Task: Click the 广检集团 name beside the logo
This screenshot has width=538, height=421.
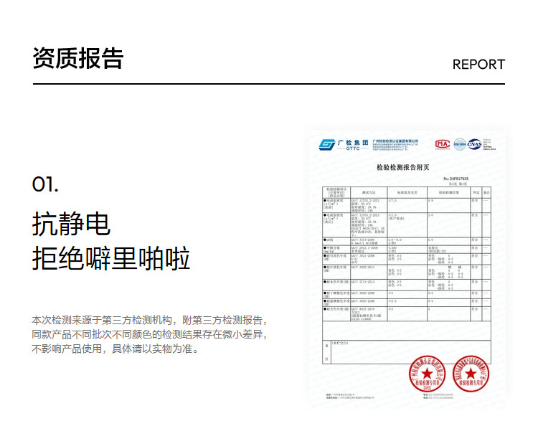Action: click(x=353, y=142)
